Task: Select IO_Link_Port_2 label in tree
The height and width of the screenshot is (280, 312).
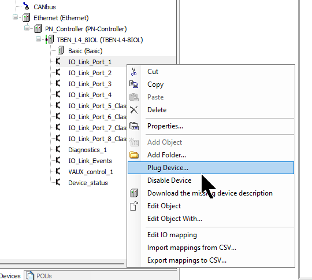Action: pos(90,73)
